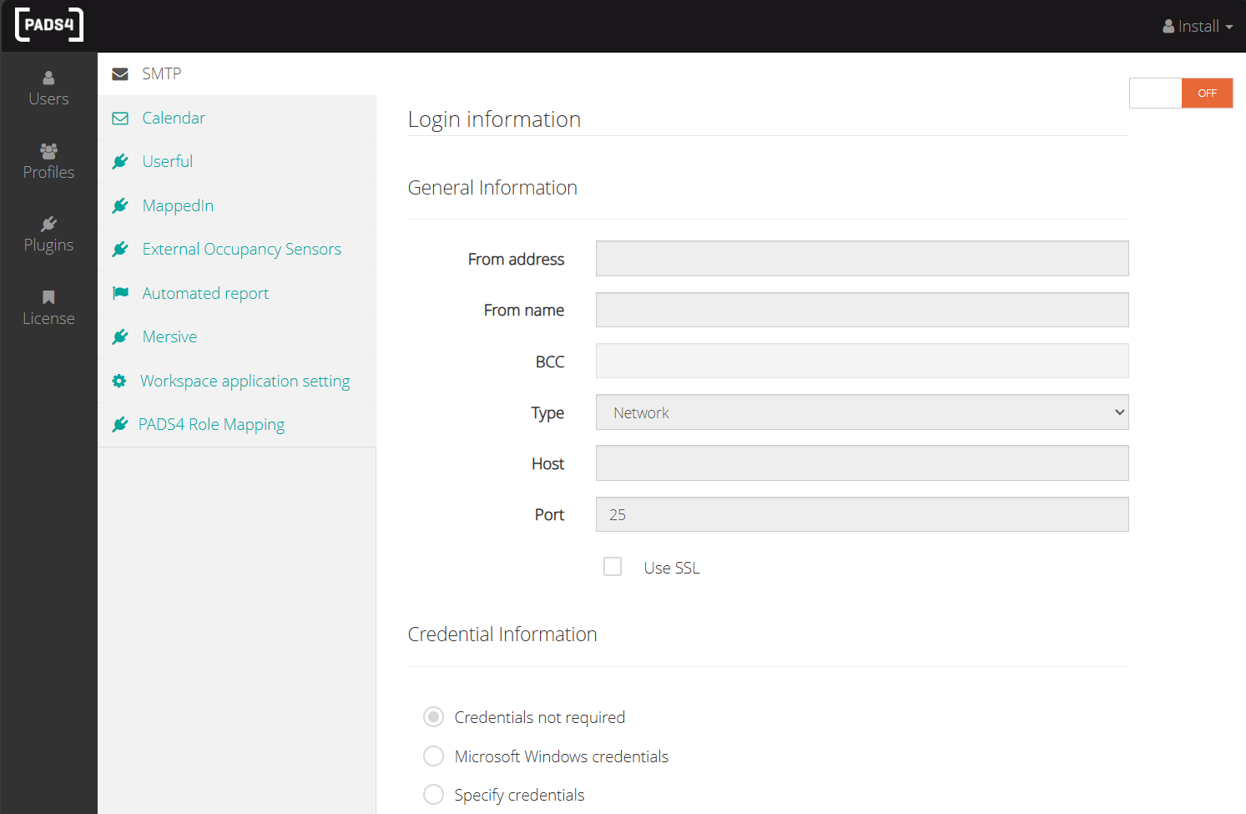This screenshot has height=814, width=1246.
Task: Open the Type dropdown showing Network
Action: pos(861,412)
